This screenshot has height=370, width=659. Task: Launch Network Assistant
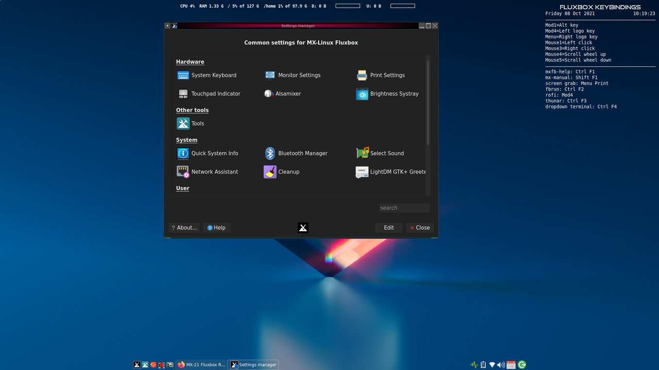point(207,172)
